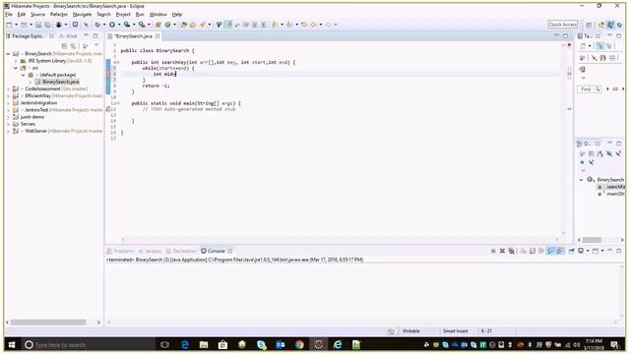Select BinarySearch.java in the Package Explorer
630x354 pixels.
tap(60, 82)
